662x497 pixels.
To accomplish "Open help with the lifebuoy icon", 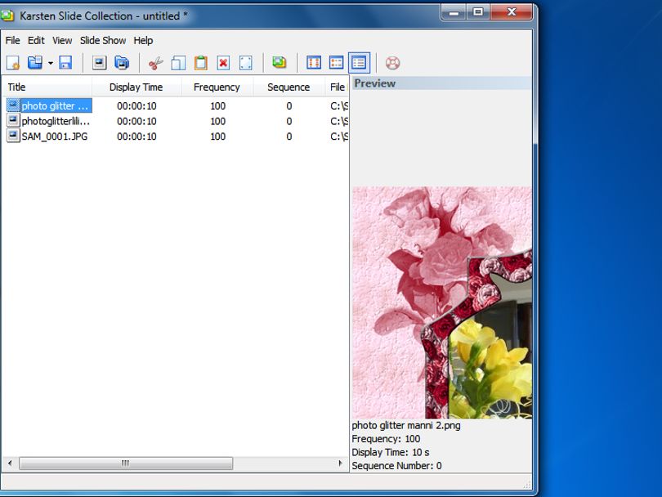I will tap(392, 63).
